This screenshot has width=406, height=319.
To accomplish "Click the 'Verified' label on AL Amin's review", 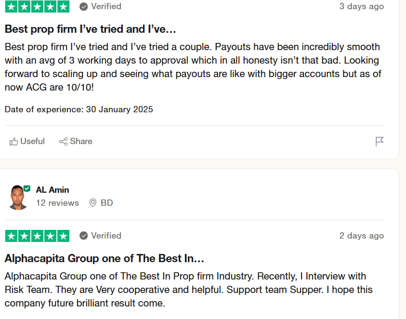I will (x=106, y=236).
